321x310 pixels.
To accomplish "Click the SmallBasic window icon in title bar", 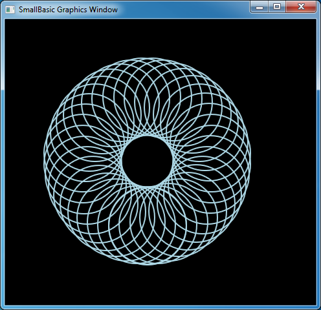I will [x=10, y=10].
